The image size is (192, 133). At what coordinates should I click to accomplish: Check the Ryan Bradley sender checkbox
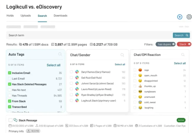click(x=71, y=95)
